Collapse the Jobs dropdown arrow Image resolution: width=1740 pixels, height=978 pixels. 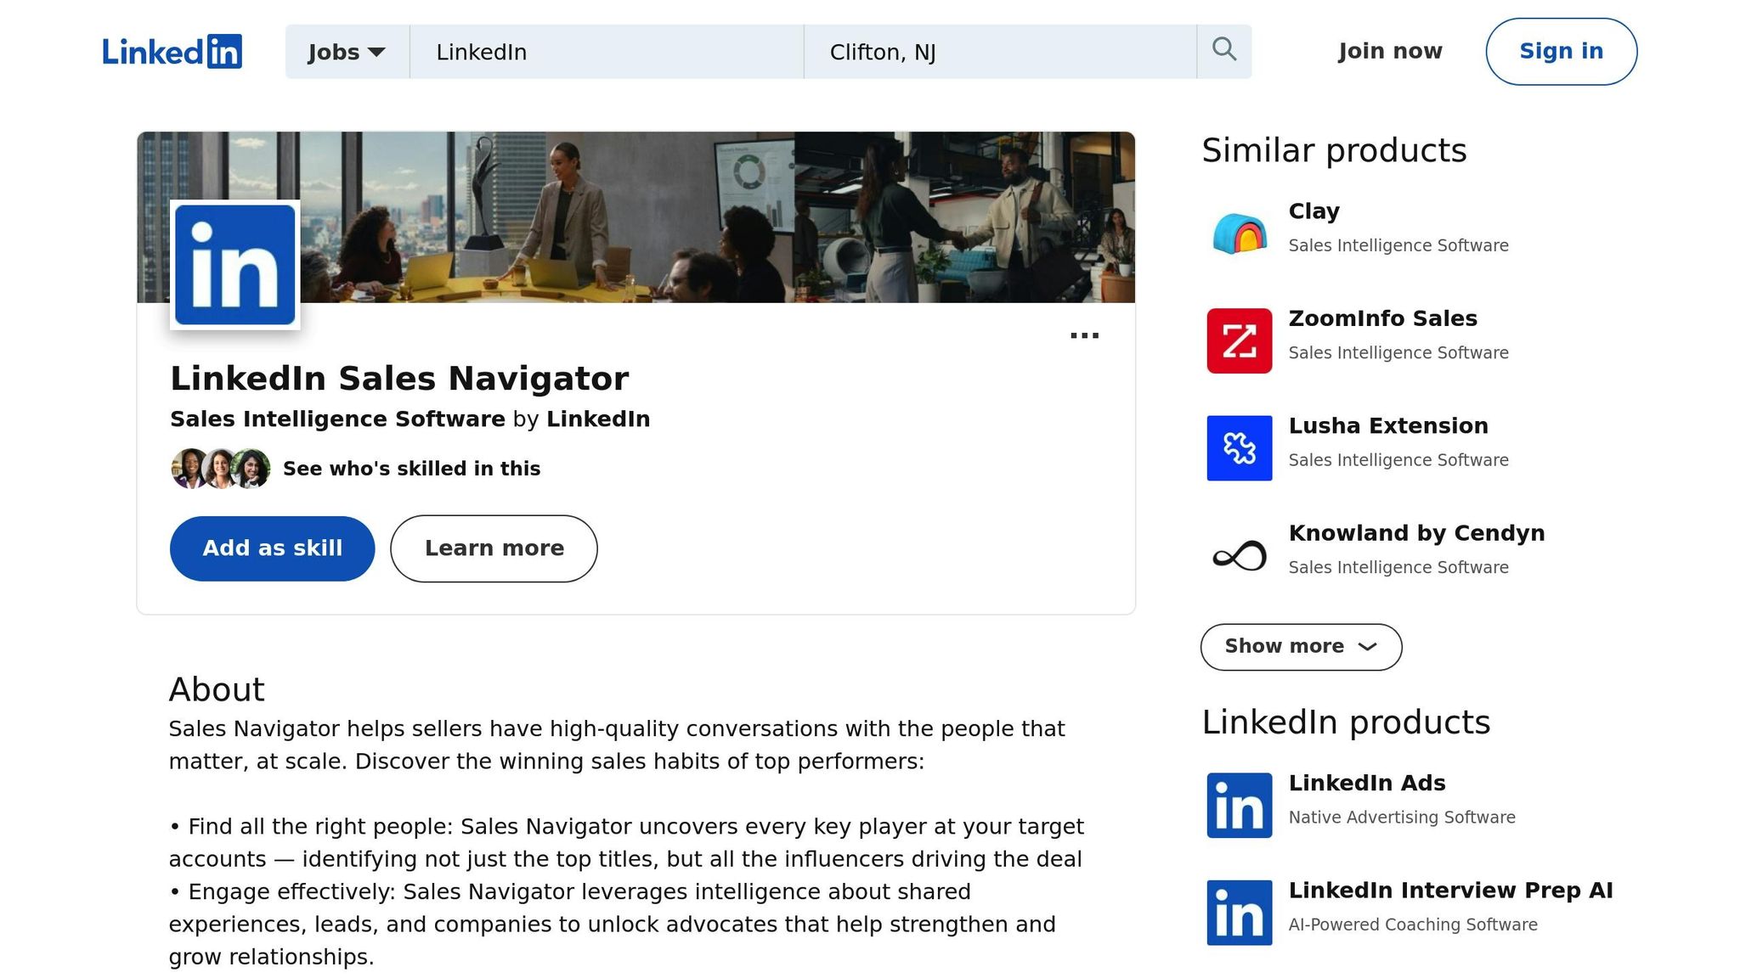pyautogui.click(x=376, y=53)
